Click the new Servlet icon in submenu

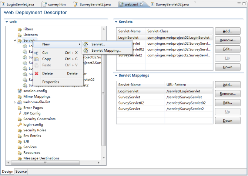pos(86,44)
